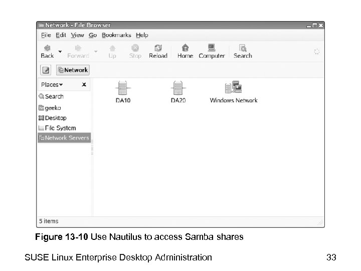Open the View menu
Screen dimensions: 361x271
point(77,35)
